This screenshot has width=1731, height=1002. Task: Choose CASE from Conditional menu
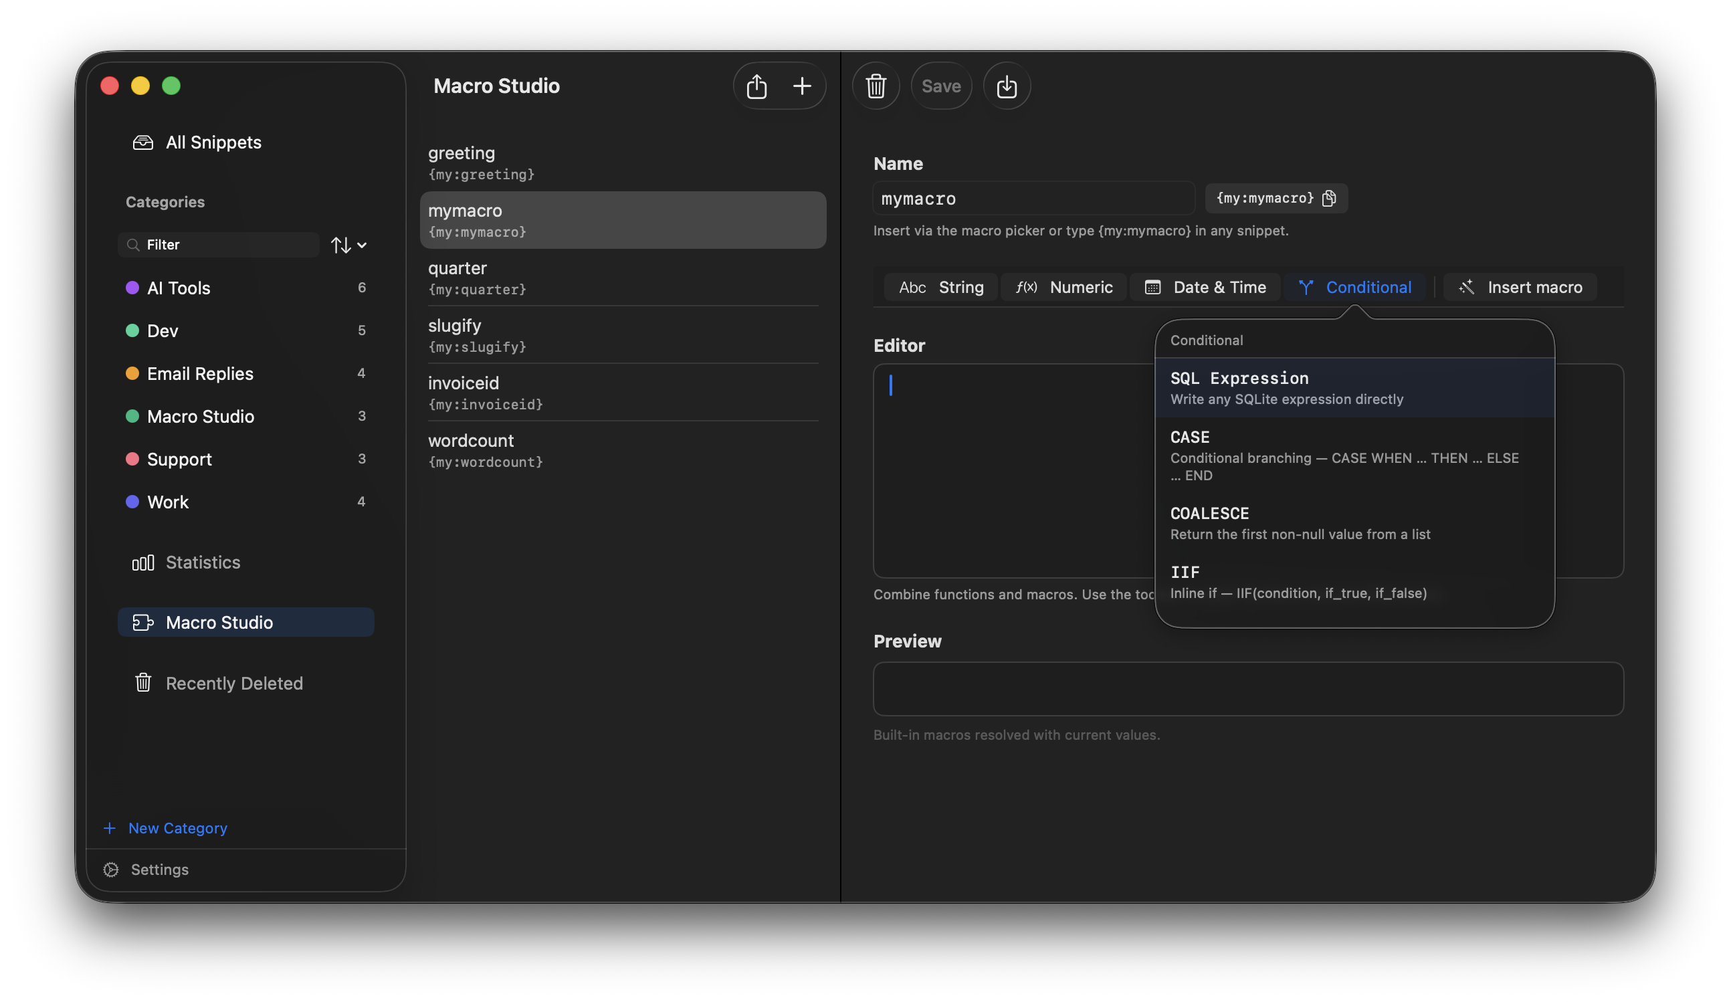(x=1354, y=456)
